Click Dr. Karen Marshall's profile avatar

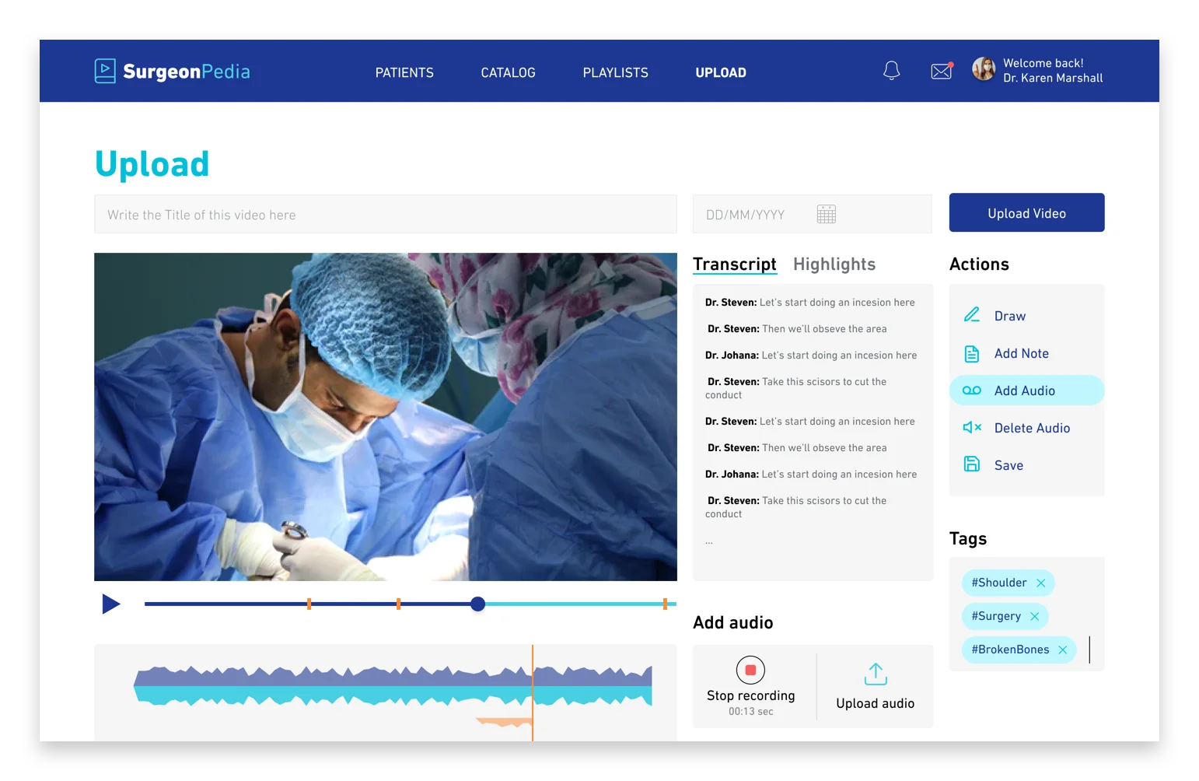tap(984, 69)
